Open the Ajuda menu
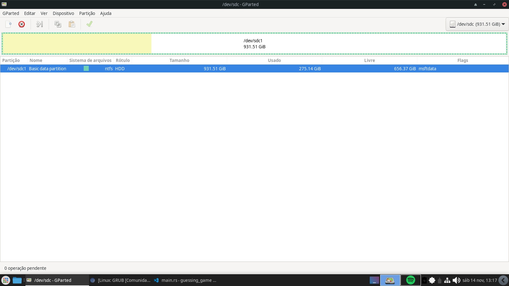 106,13
